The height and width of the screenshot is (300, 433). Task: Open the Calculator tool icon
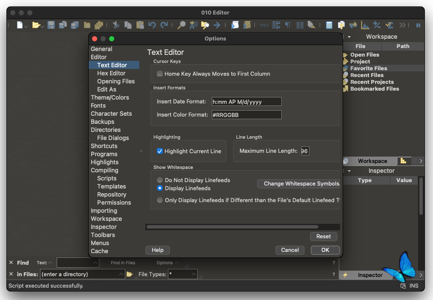329,25
